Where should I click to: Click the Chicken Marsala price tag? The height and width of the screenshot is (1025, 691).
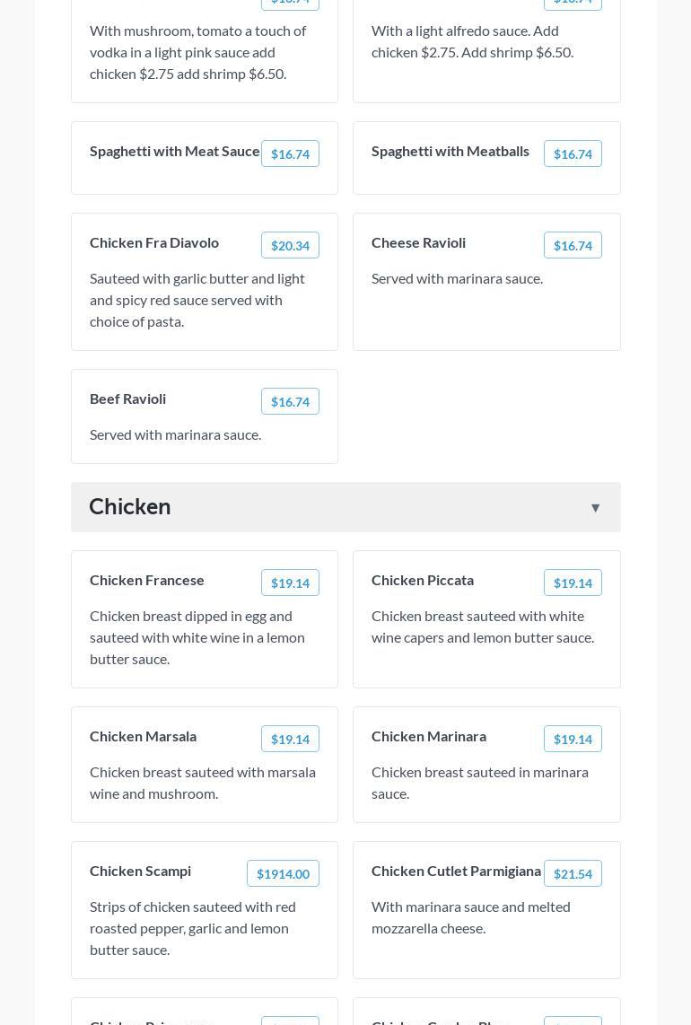point(290,740)
